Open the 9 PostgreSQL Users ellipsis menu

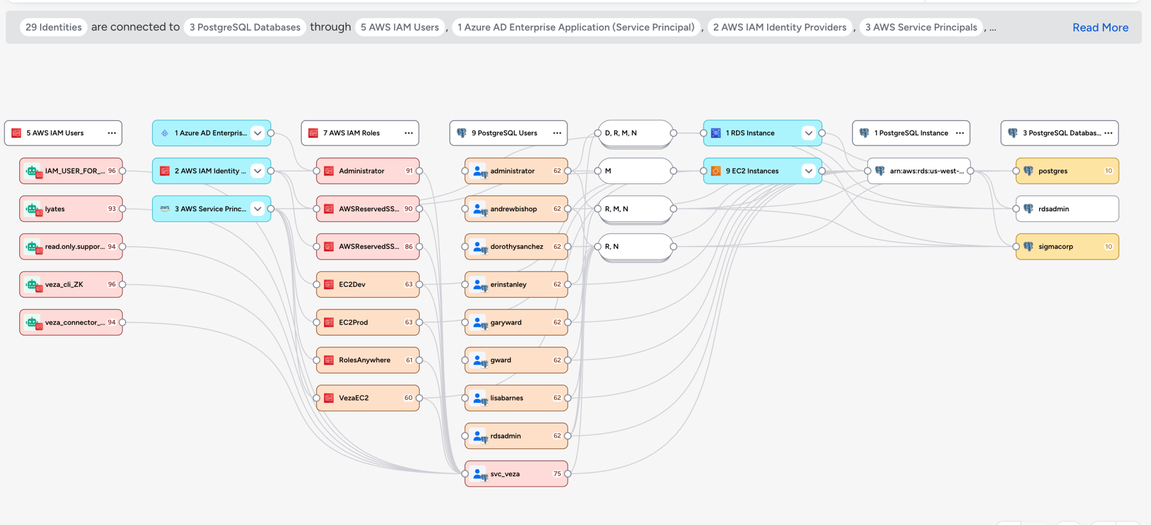click(x=557, y=133)
